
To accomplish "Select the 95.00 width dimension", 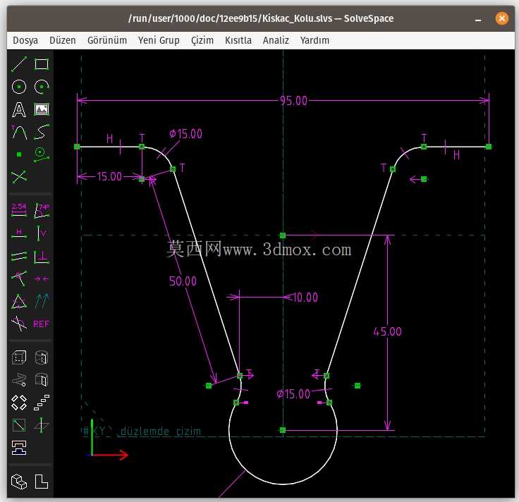I will (x=293, y=101).
